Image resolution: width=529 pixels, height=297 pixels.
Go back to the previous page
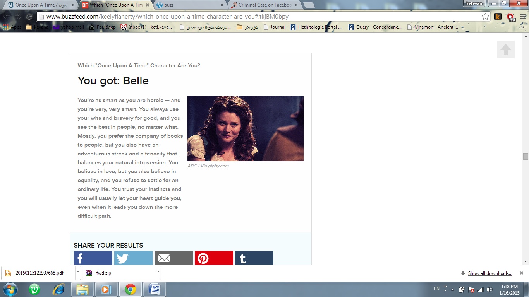(7, 17)
